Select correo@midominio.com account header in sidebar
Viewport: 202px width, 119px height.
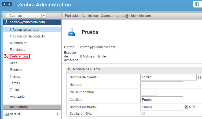coord(32,22)
